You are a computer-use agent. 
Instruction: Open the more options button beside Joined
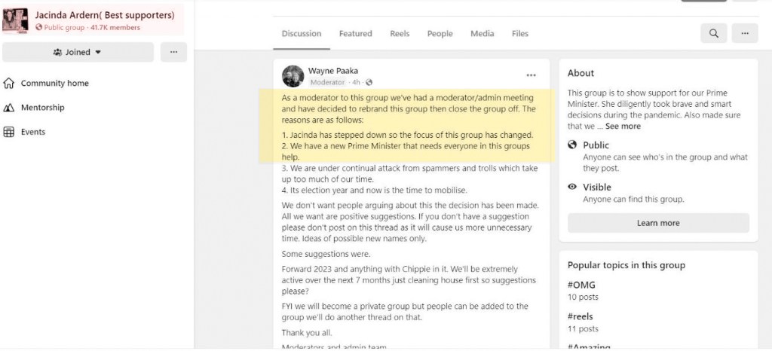[x=173, y=52]
